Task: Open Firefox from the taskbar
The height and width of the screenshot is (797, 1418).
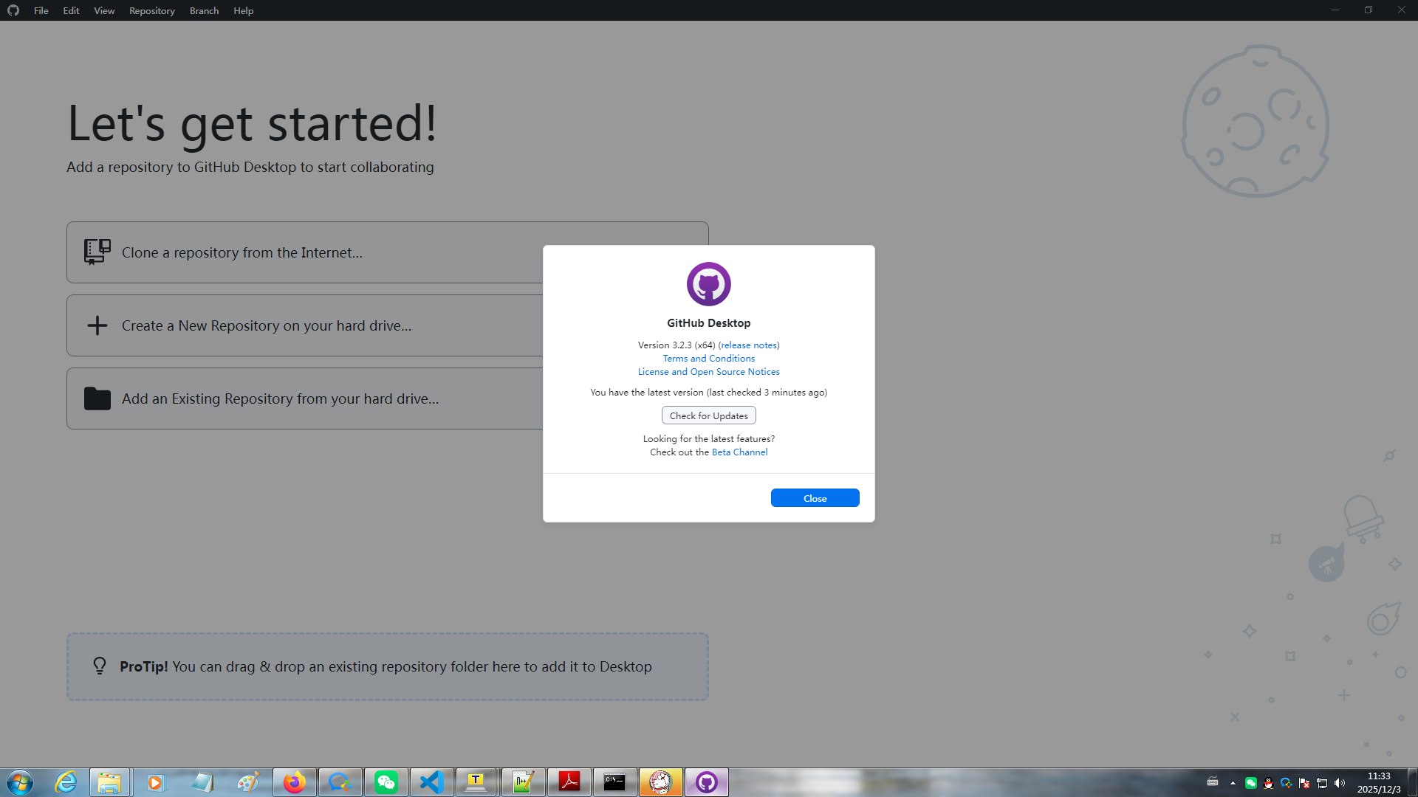Action: click(x=294, y=782)
